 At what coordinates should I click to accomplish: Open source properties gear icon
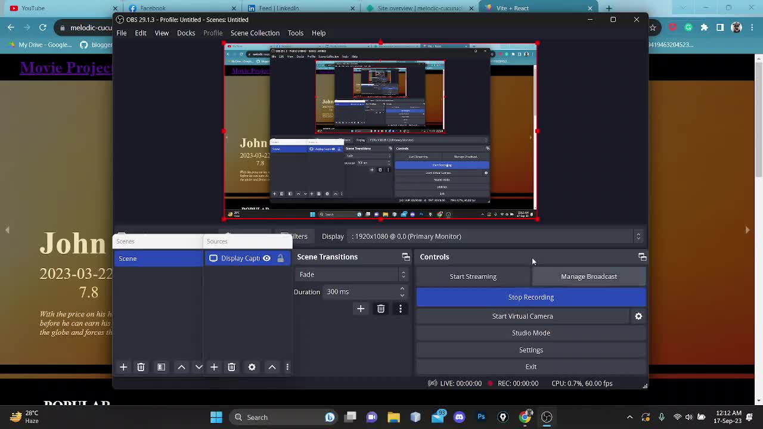point(252,367)
